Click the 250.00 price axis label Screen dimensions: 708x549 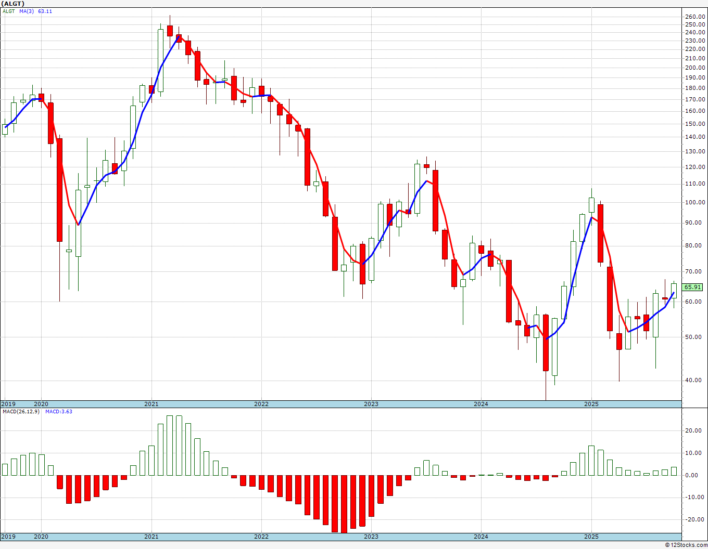[x=695, y=24]
